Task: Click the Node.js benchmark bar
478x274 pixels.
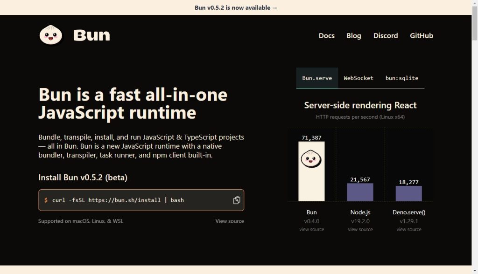Action: click(360, 192)
